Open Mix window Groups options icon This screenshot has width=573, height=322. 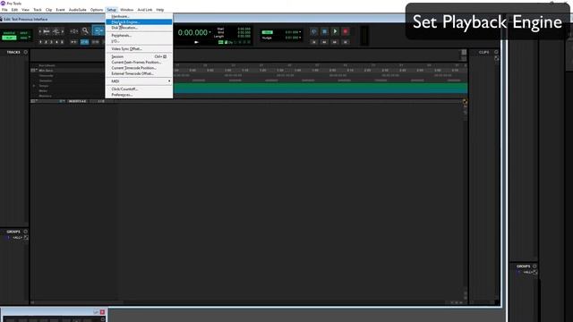[x=535, y=267]
